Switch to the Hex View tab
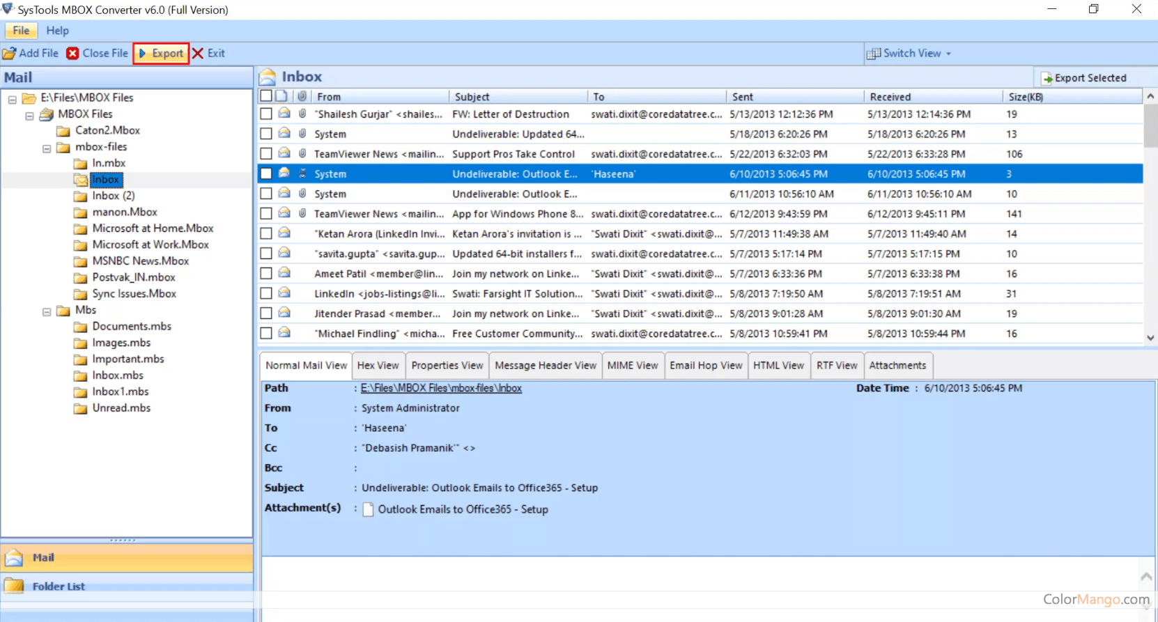The width and height of the screenshot is (1158, 622). (378, 366)
